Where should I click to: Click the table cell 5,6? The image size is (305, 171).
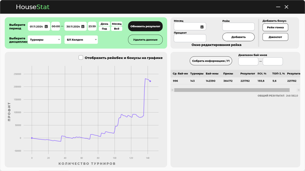click(x=274, y=81)
